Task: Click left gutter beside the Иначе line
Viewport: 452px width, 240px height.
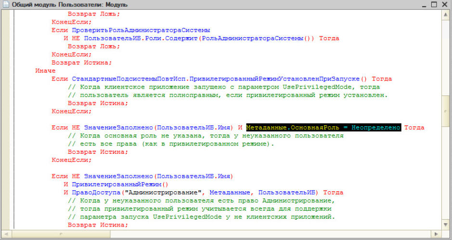Action: pyautogui.click(x=5, y=71)
